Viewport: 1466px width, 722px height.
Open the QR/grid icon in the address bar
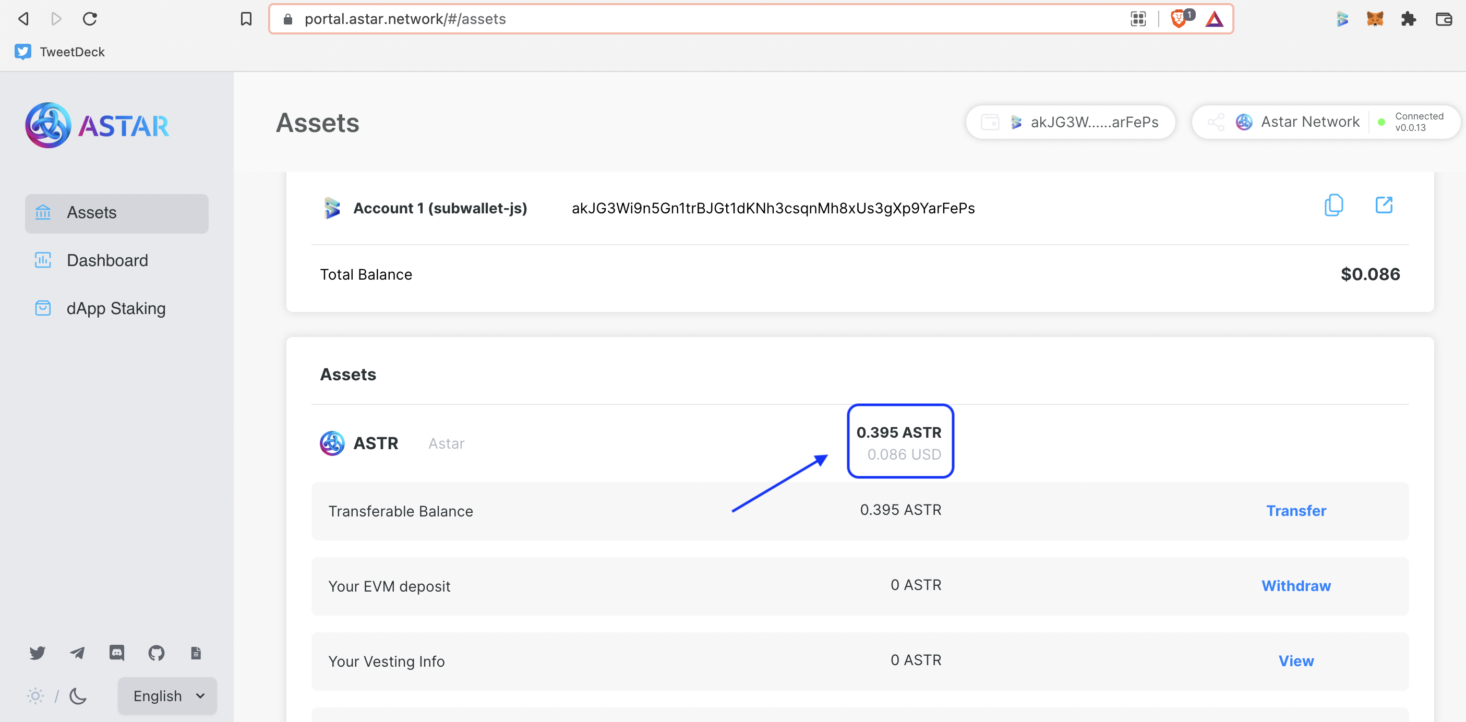tap(1138, 19)
